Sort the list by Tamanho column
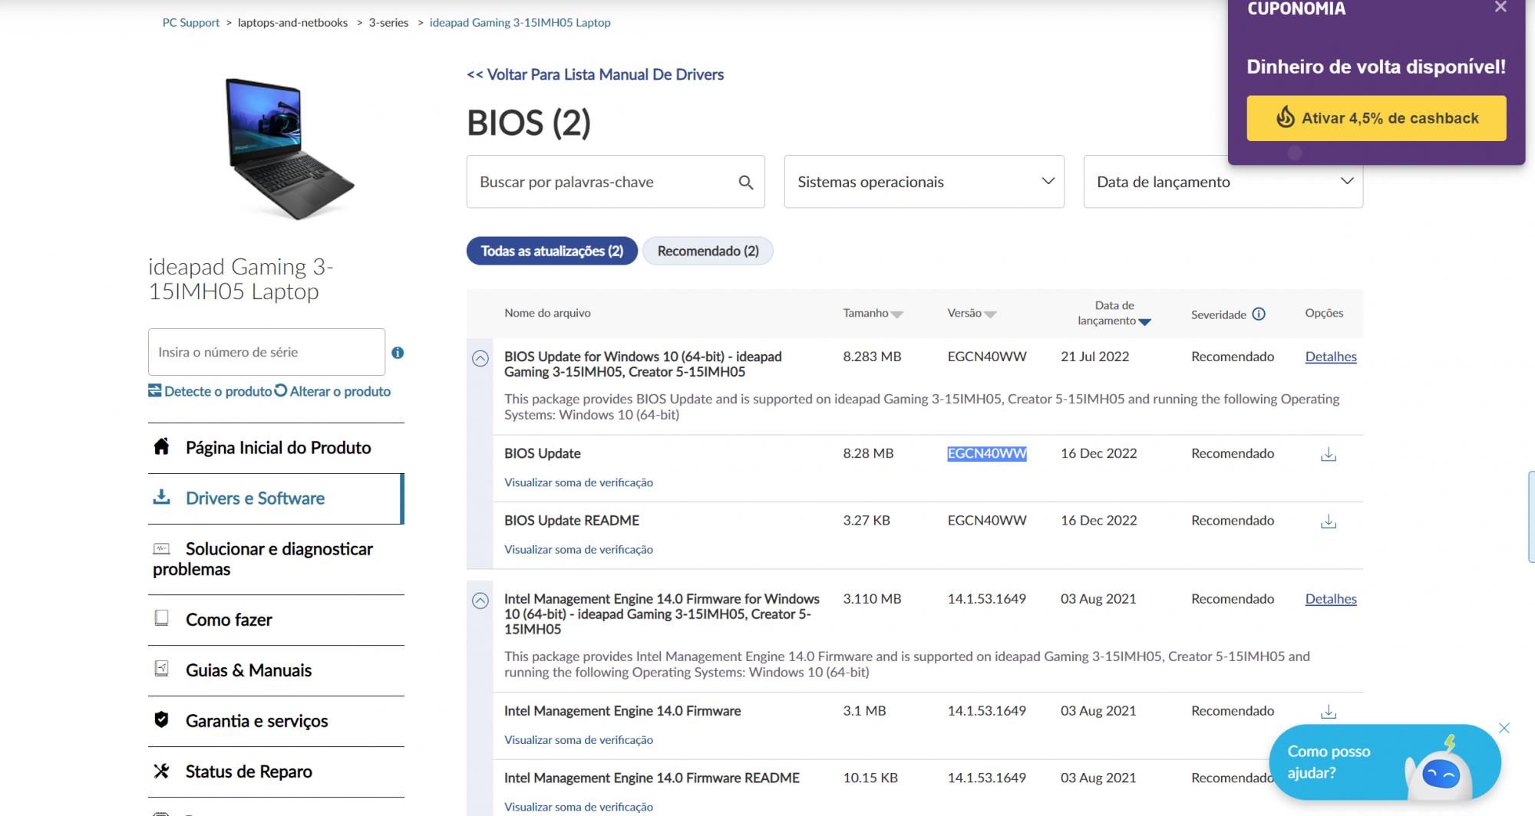The height and width of the screenshot is (816, 1535). 873,314
